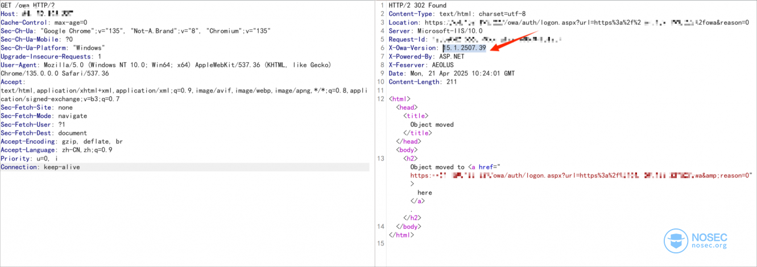Click the Chrome/135.0.0.0 Safari/537.36 continuation line
Image resolution: width=757 pixels, height=267 pixels.
coord(55,73)
